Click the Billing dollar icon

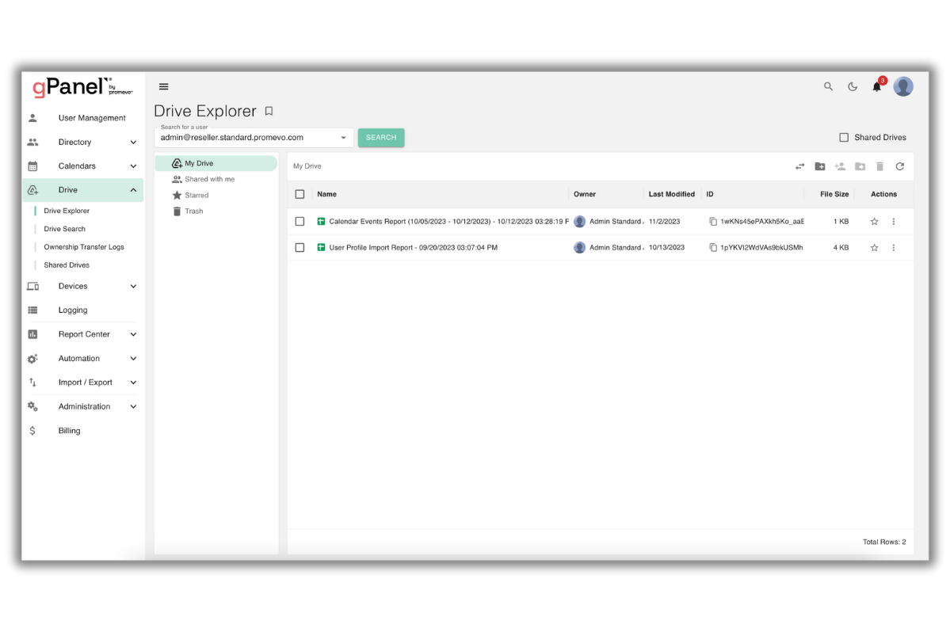[32, 431]
